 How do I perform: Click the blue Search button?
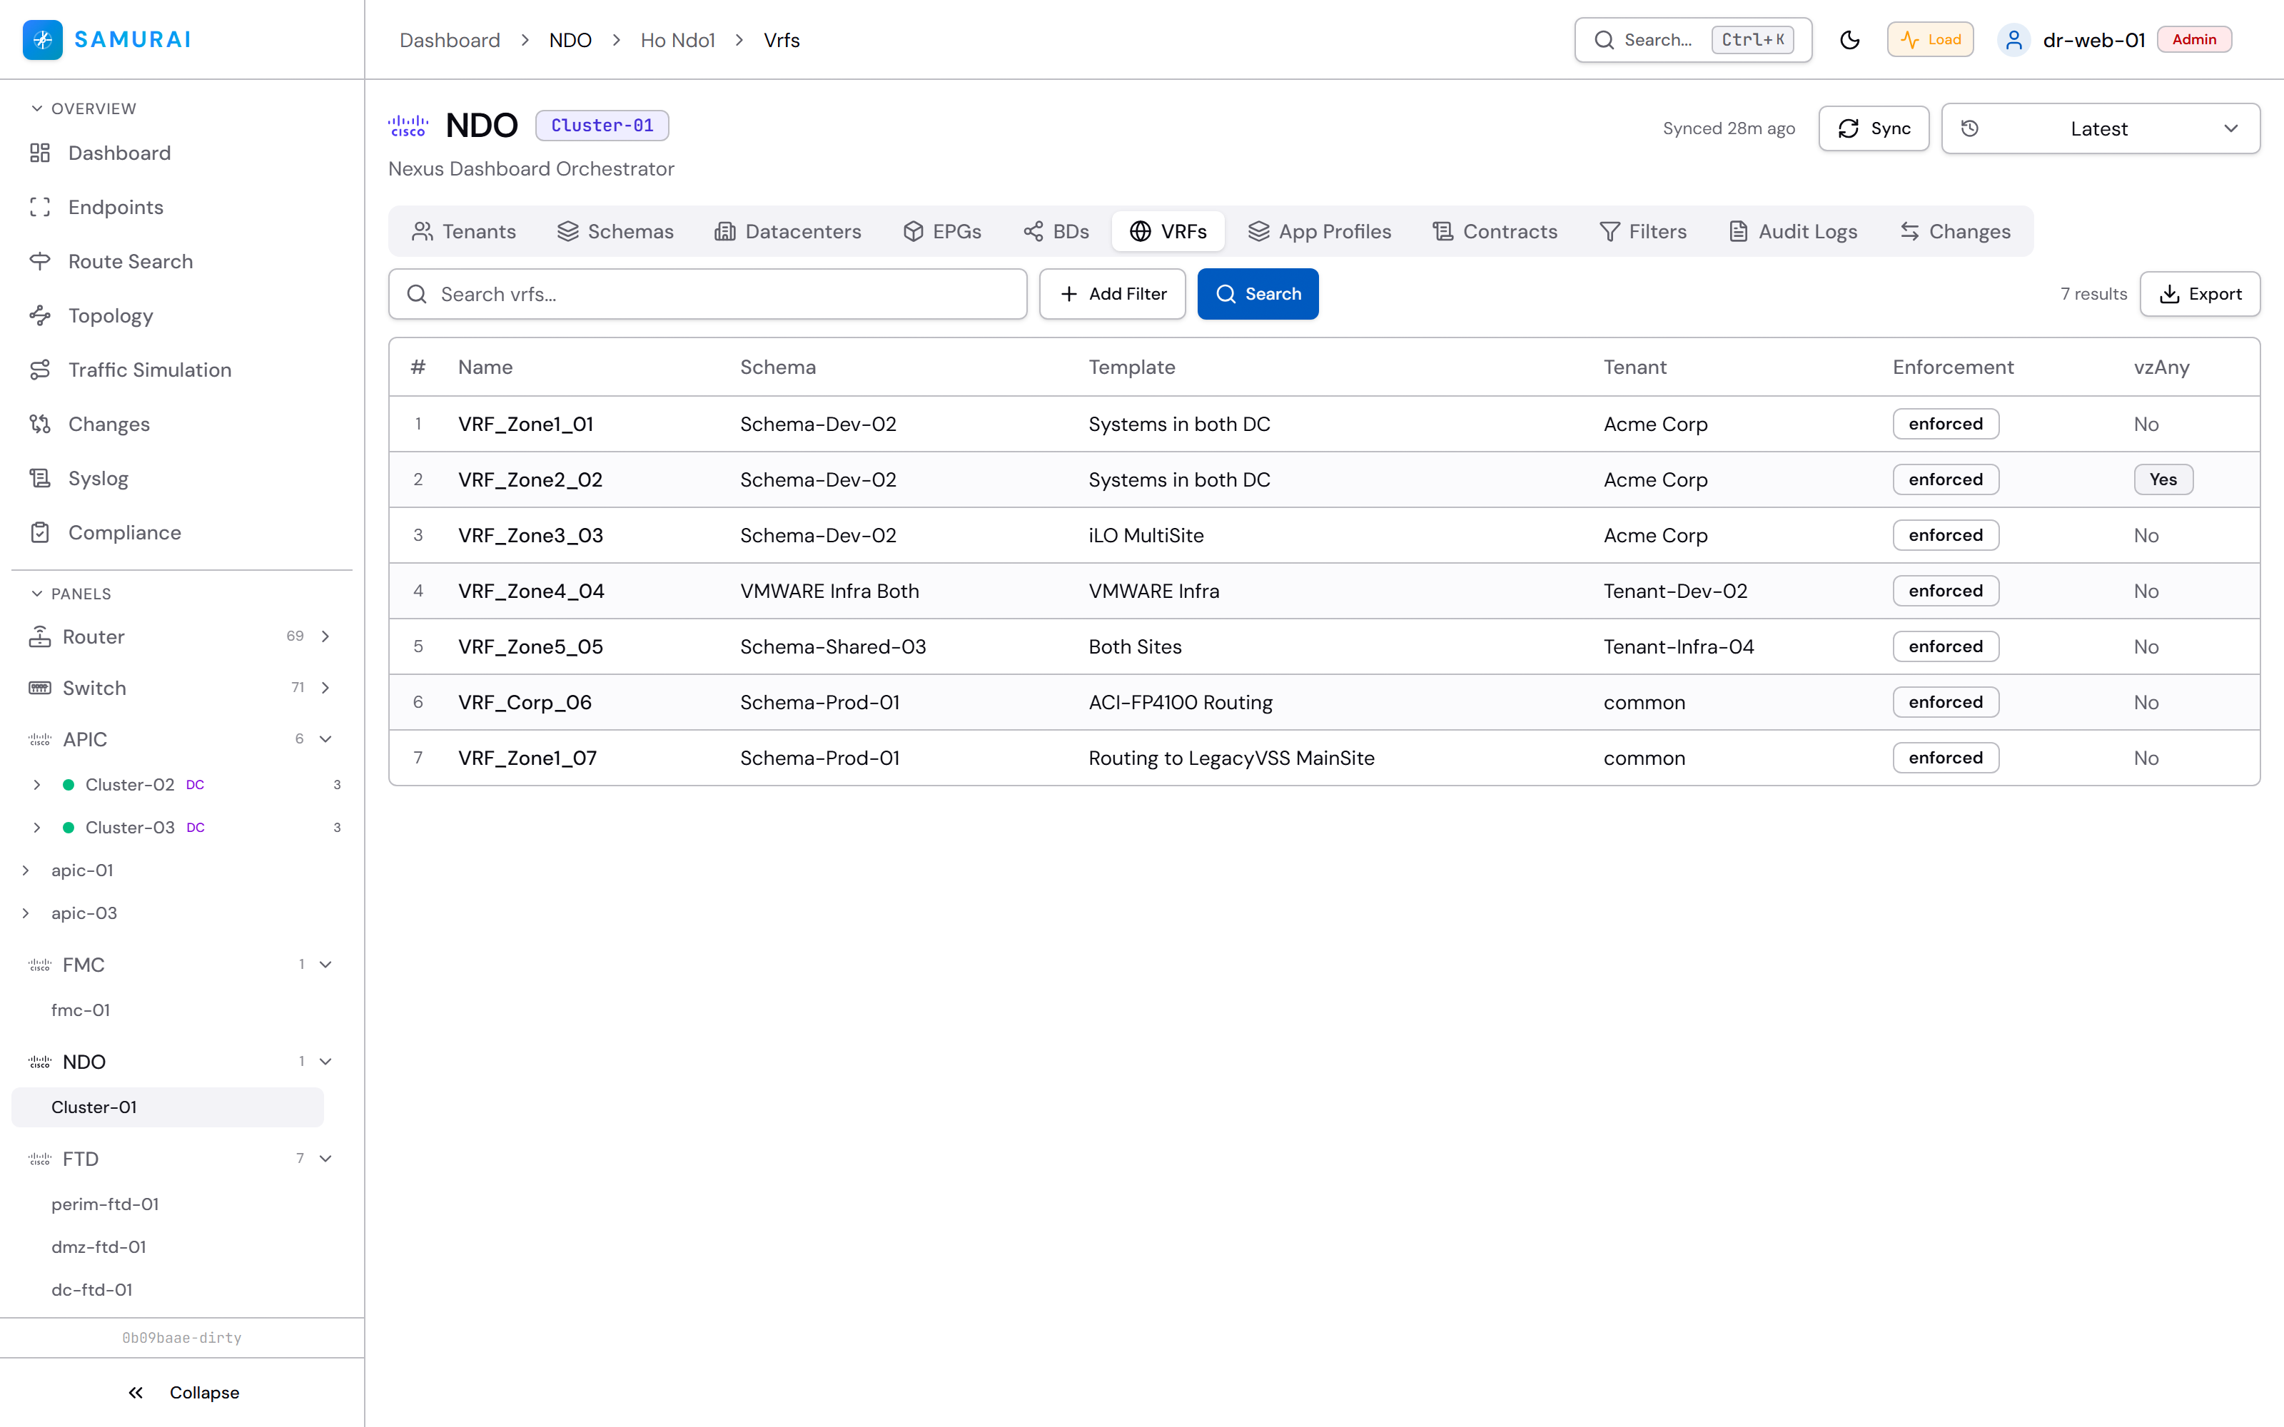click(1257, 295)
